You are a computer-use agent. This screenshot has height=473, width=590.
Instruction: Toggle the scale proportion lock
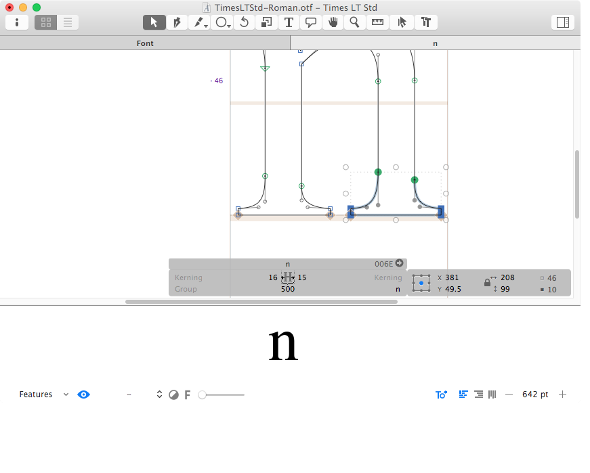tap(487, 282)
